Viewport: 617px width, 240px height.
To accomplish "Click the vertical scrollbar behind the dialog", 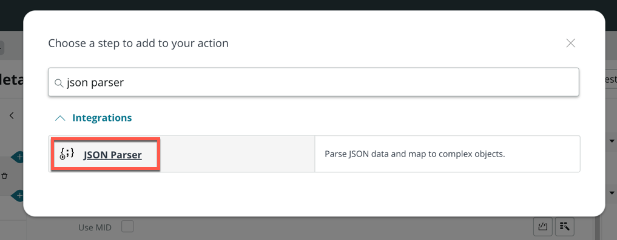I will pos(598,228).
